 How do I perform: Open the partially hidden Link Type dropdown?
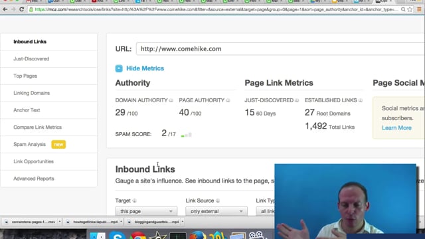(x=266, y=211)
